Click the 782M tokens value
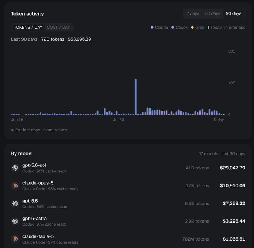This screenshot has height=248, width=254. tap(196, 239)
